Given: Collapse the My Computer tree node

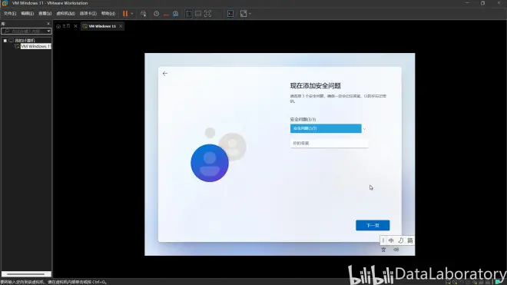Looking at the screenshot, I should 5,41.
